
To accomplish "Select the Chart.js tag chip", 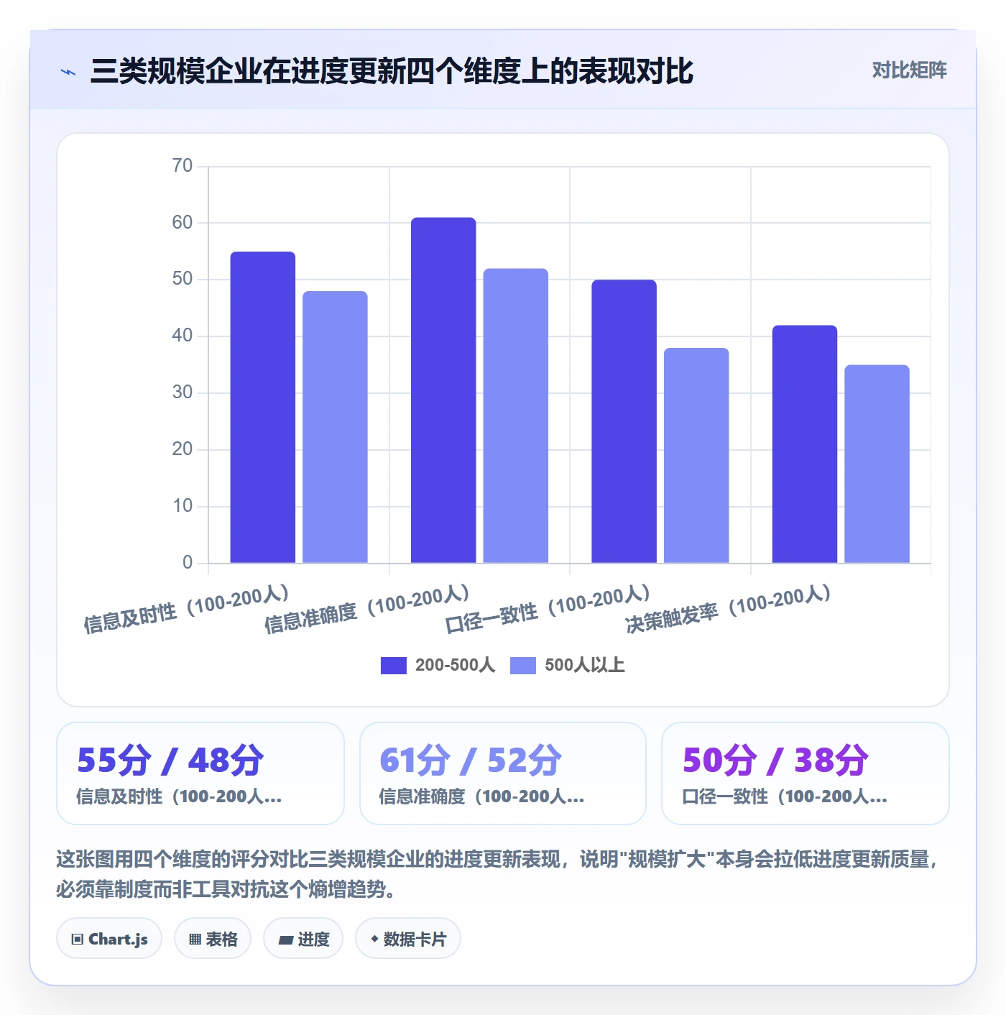I will pos(109,939).
